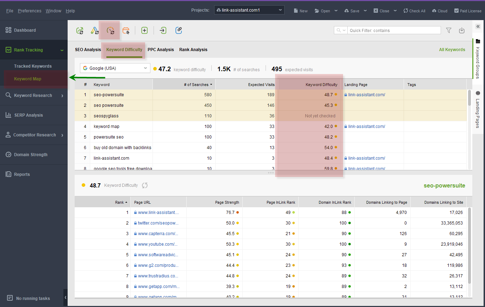The image size is (485, 307).
Task: Sort by # of Searches column header
Action: pyautogui.click(x=184, y=85)
